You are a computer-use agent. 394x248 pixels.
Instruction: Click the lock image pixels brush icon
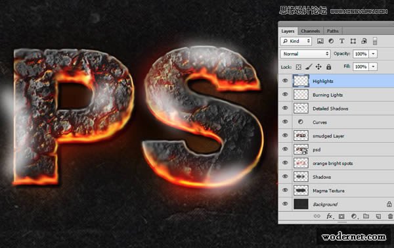point(309,66)
